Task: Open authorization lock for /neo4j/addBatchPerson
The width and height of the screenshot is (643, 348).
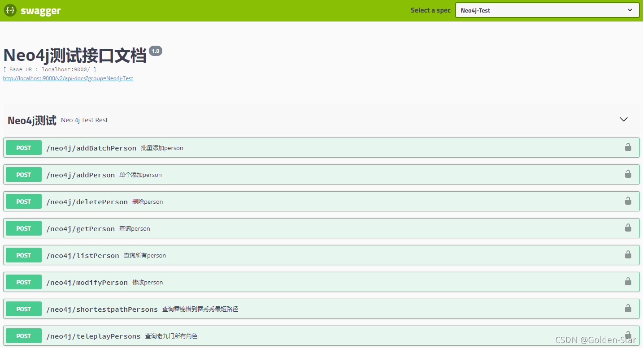Action: [x=628, y=147]
